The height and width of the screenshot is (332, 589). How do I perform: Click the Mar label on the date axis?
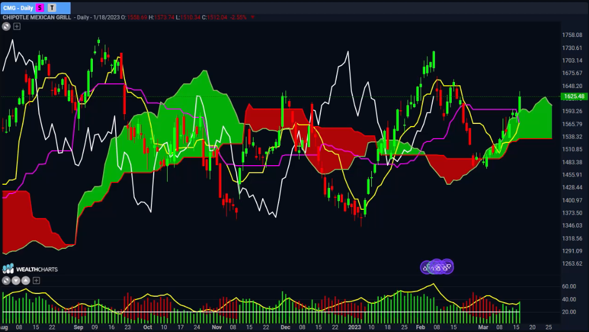click(x=483, y=327)
